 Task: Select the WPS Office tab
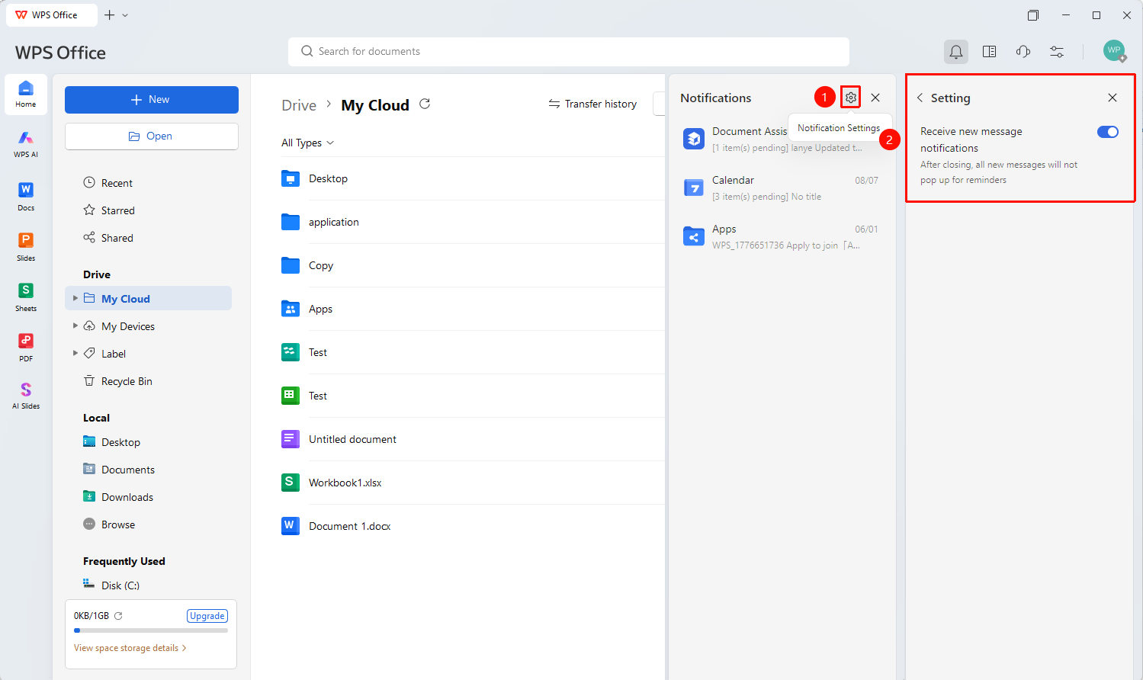coord(51,15)
